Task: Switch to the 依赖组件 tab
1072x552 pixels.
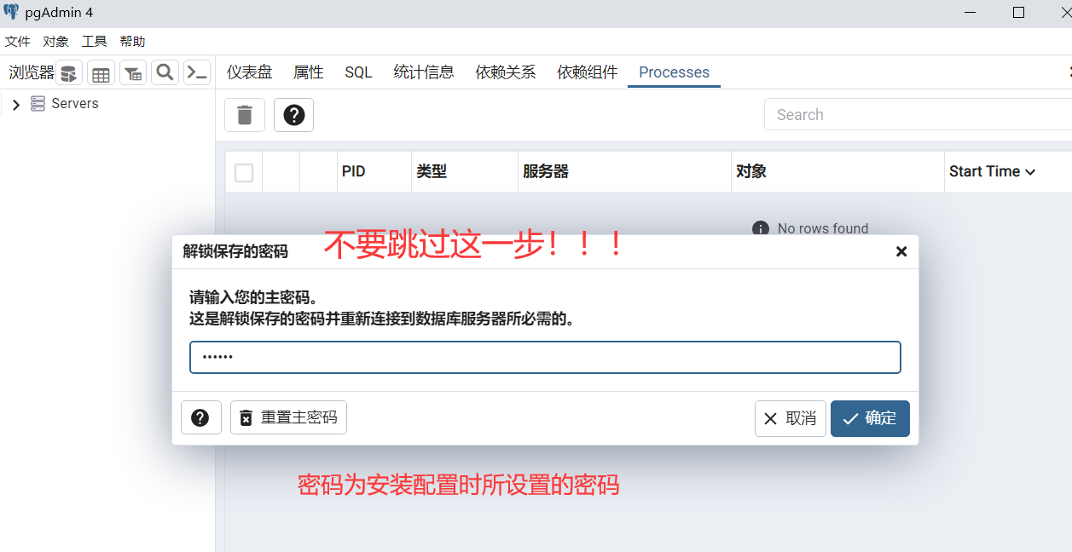Action: coord(588,72)
